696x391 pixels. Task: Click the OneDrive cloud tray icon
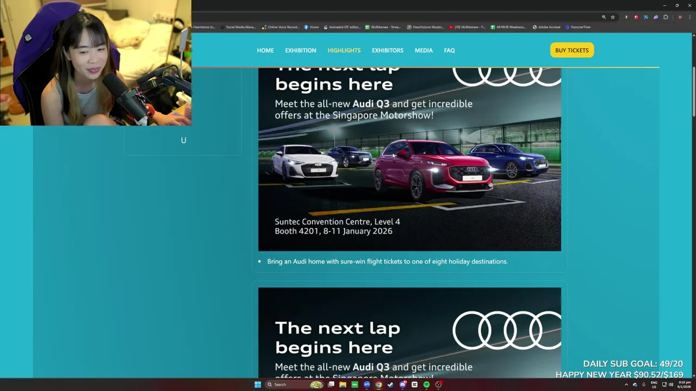point(635,384)
